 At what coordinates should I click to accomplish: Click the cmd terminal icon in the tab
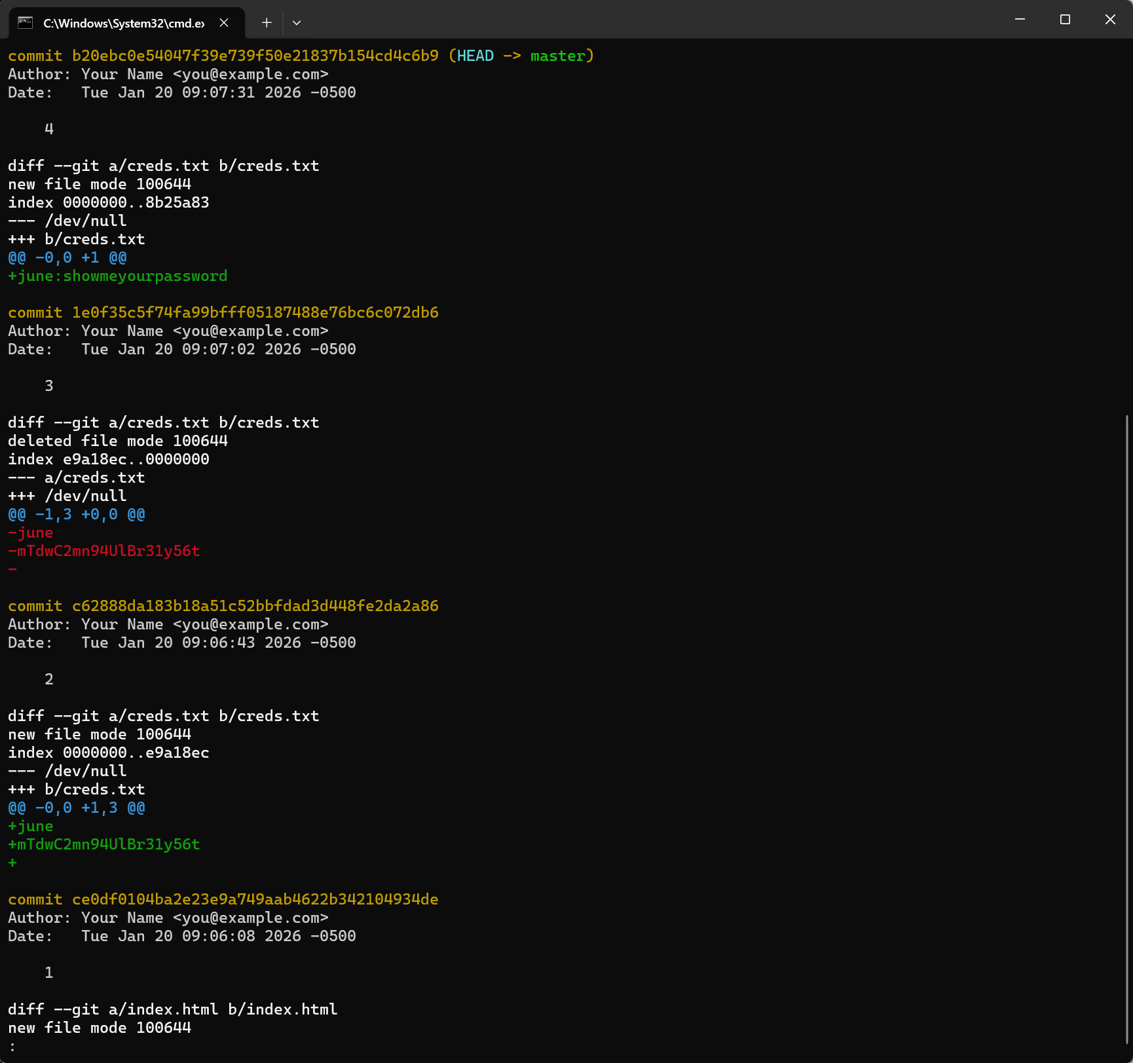[x=26, y=23]
